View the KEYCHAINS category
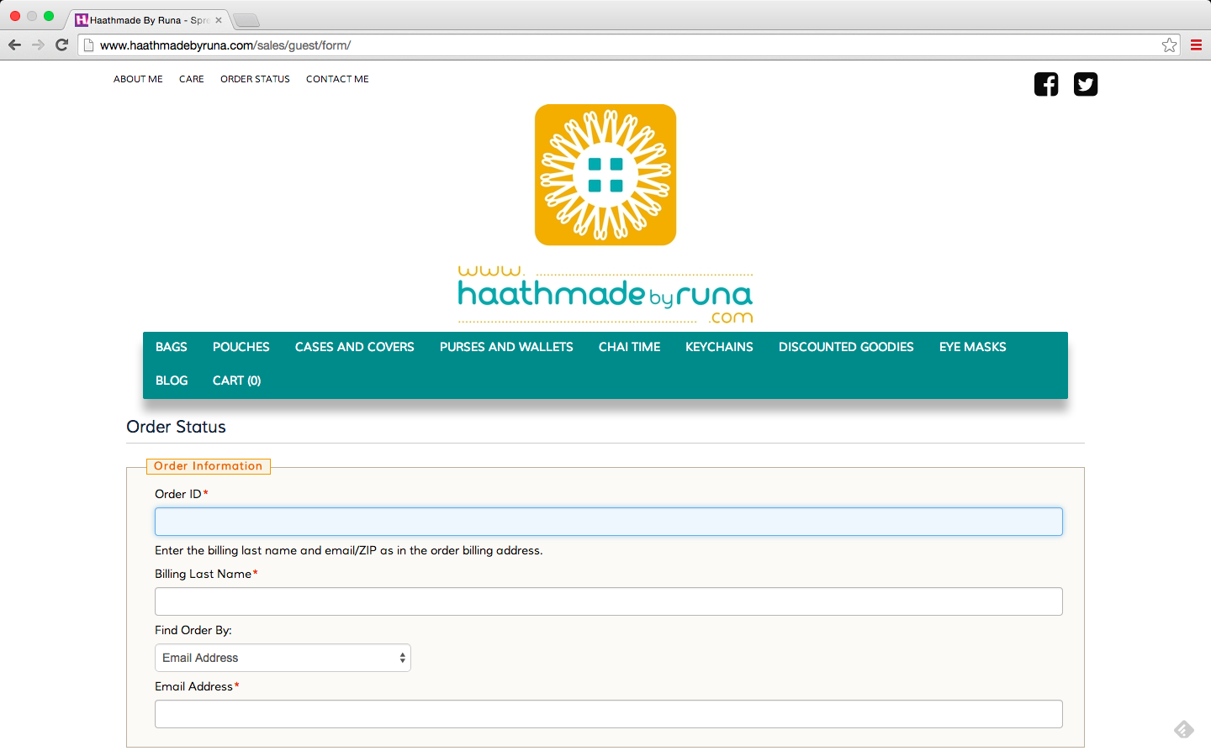Viewport: 1211px width, 756px height. [x=719, y=347]
